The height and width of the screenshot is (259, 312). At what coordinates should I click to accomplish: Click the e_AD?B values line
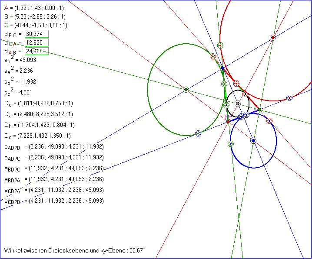[54, 147]
